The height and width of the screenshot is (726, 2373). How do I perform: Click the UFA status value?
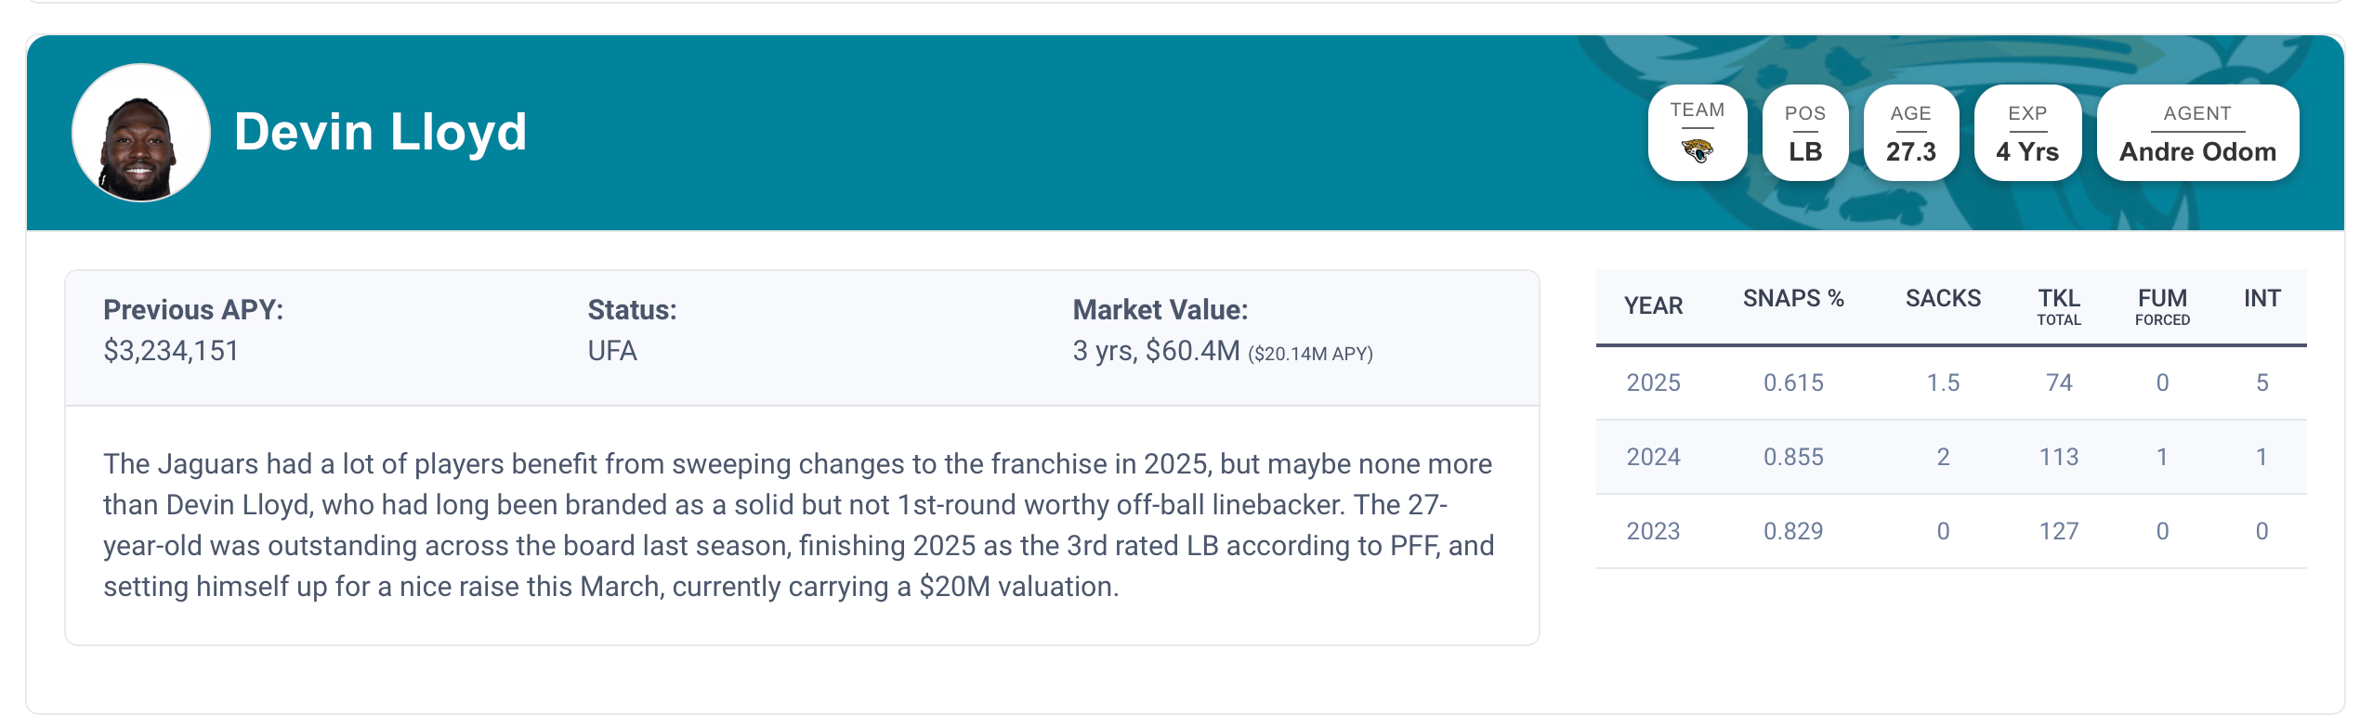(x=611, y=351)
